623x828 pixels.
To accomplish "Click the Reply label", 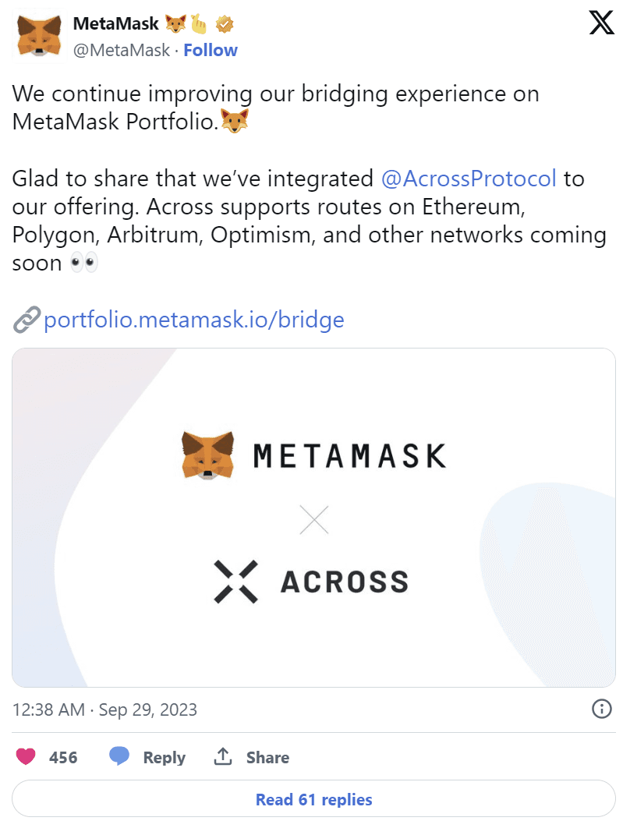I will point(164,758).
